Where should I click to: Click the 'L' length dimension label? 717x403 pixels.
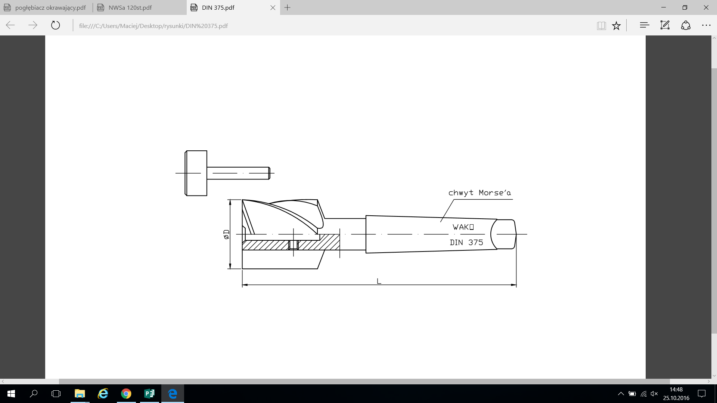(x=379, y=281)
